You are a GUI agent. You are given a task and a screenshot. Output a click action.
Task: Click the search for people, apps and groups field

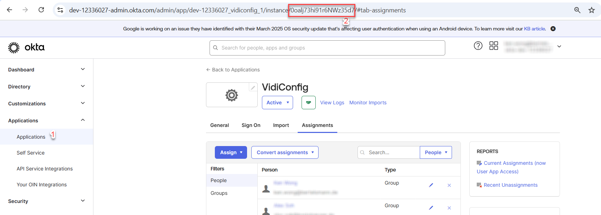327,48
